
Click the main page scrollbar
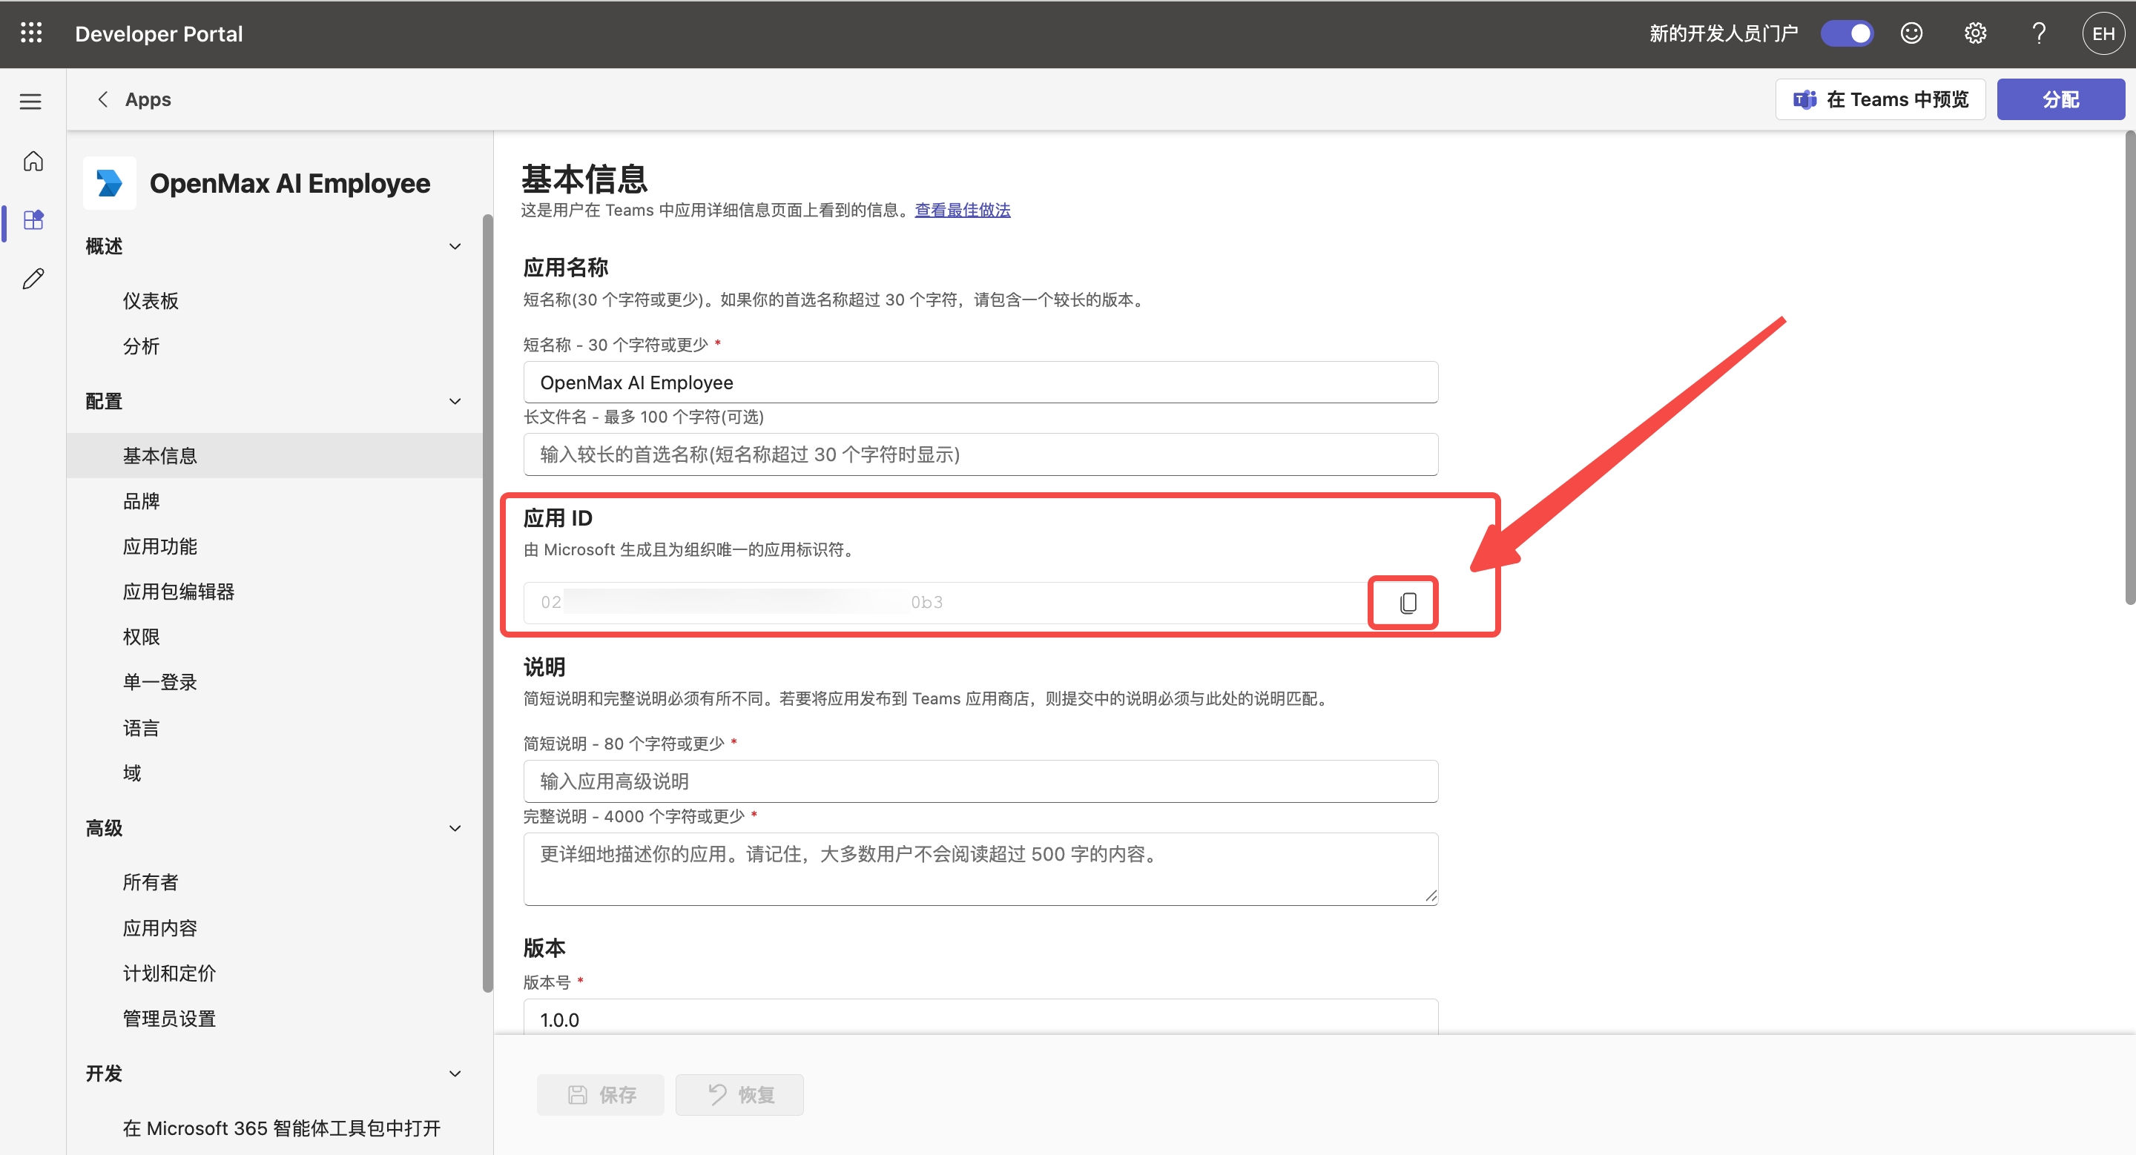pyautogui.click(x=2130, y=368)
